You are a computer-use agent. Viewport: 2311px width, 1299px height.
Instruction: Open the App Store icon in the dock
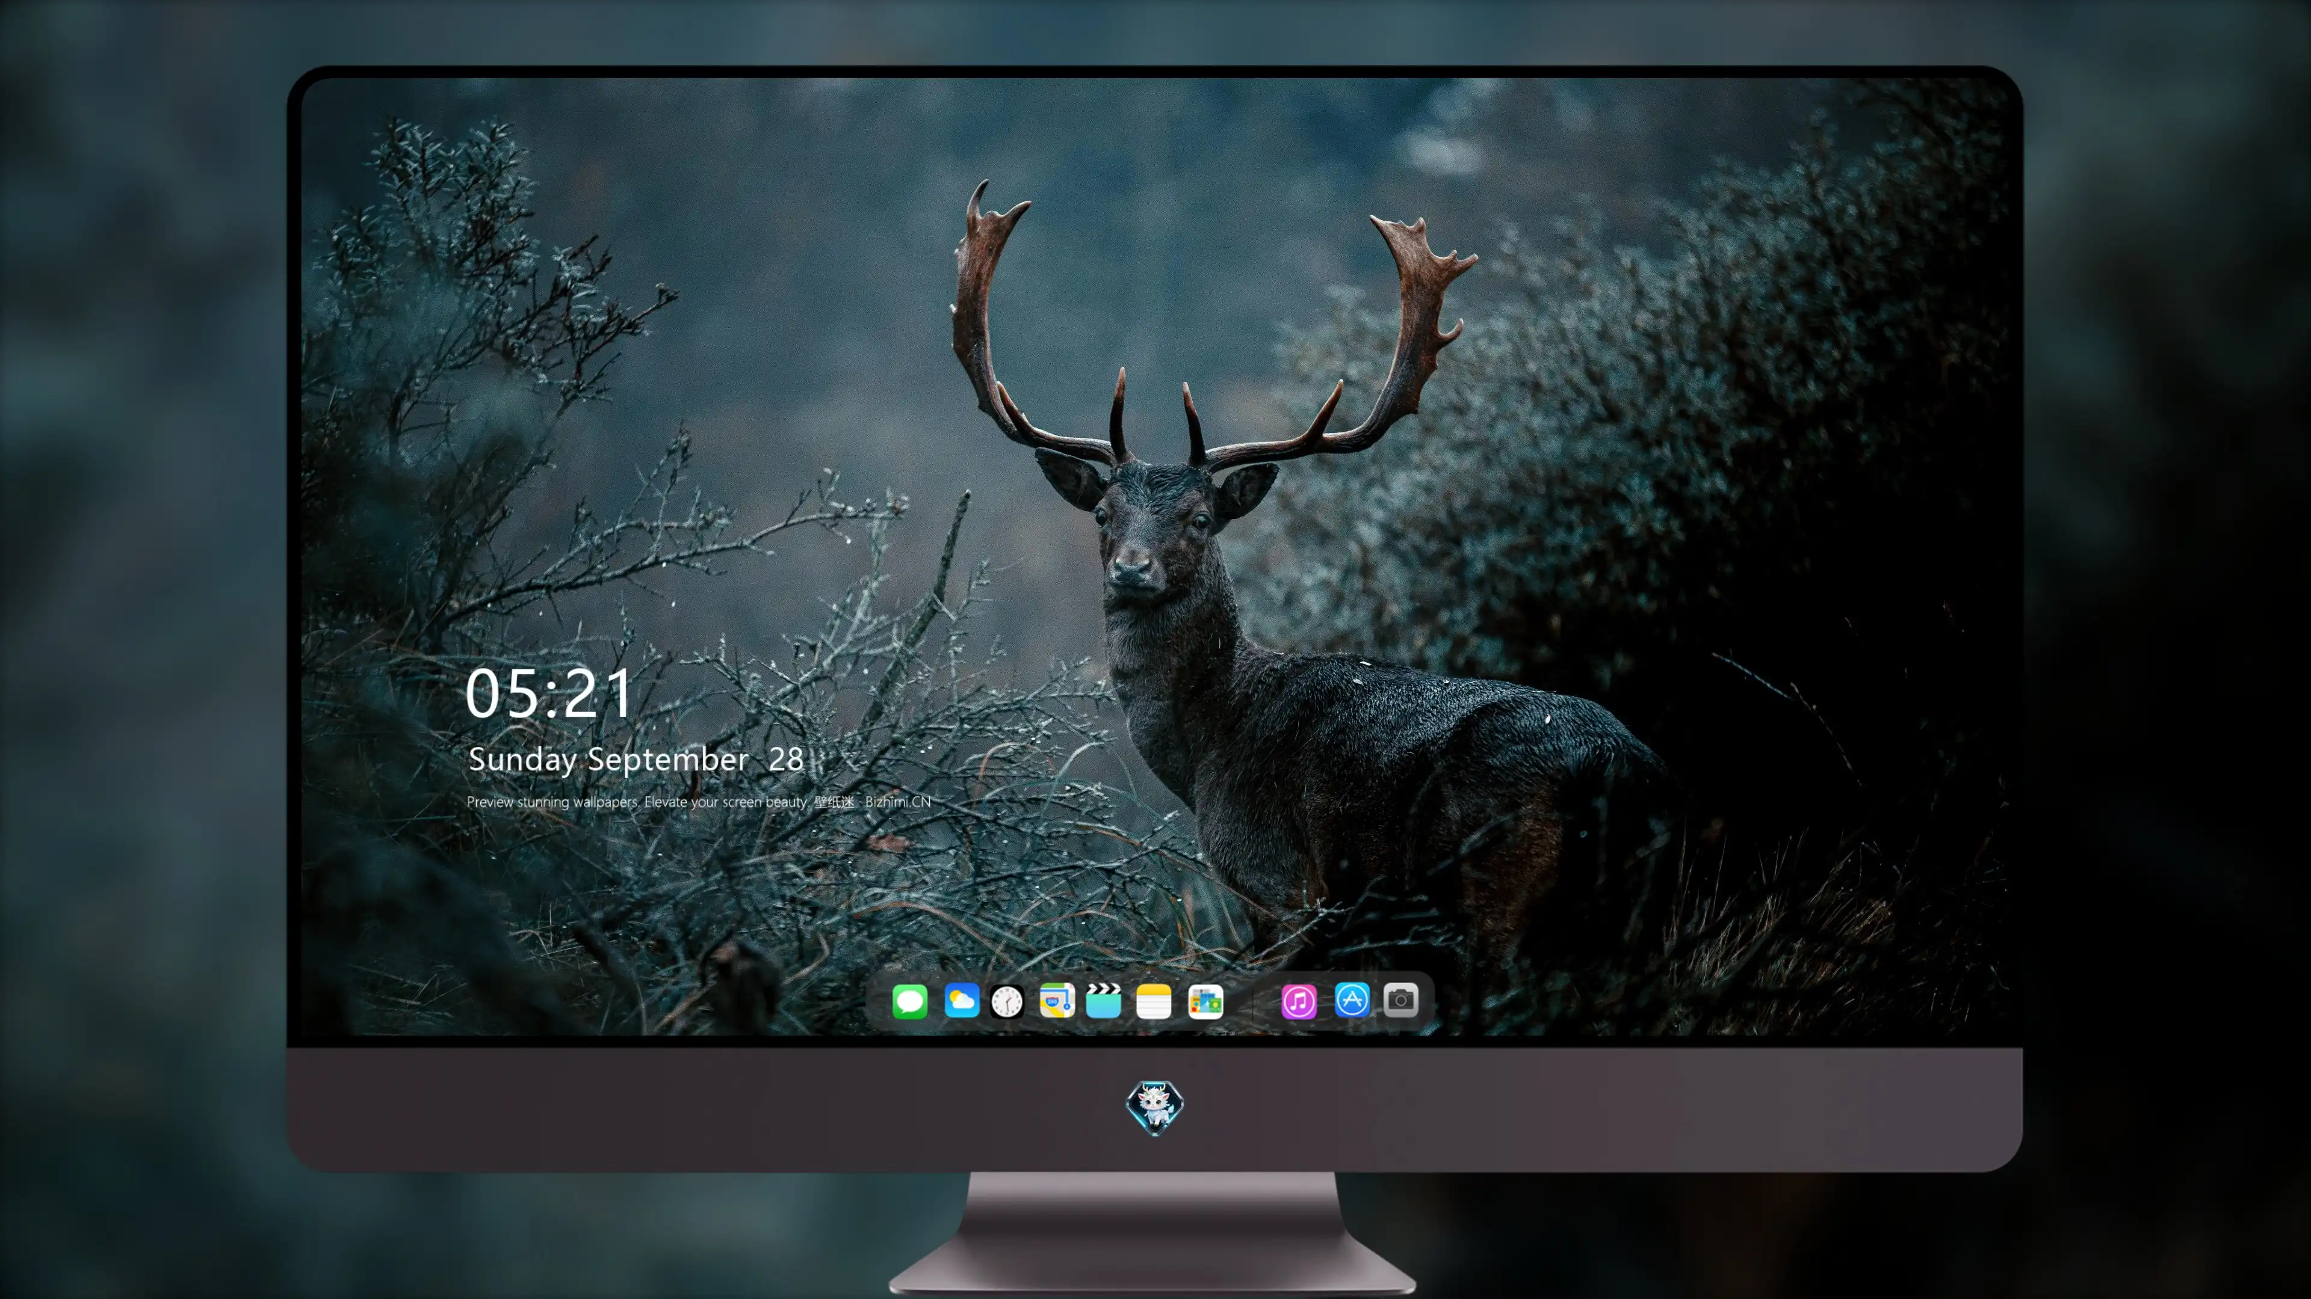tap(1352, 1000)
